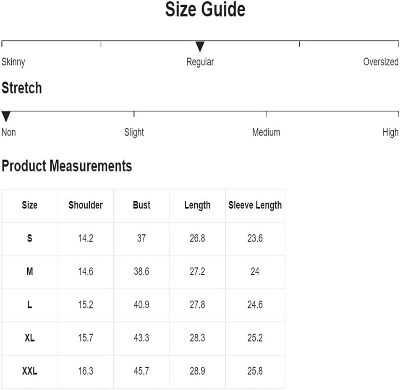This screenshot has width=400, height=390.
Task: Click the High stretch label
Action: click(390, 133)
